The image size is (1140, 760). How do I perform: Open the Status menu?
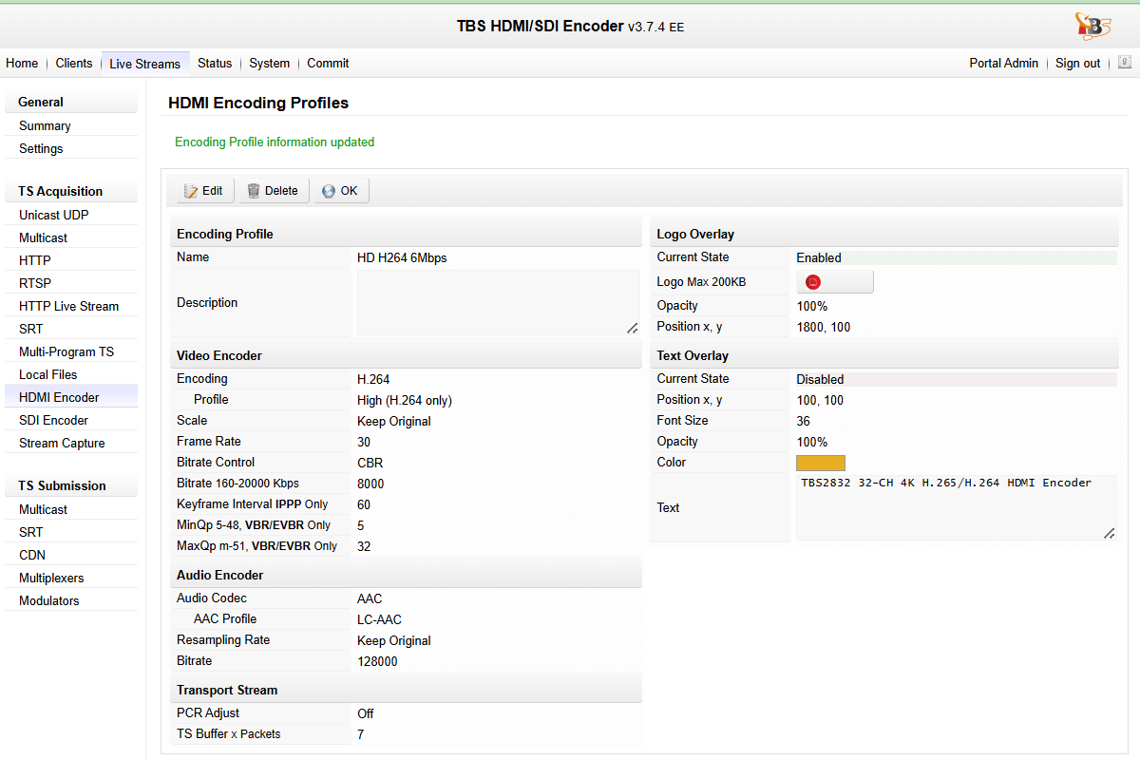pos(215,64)
